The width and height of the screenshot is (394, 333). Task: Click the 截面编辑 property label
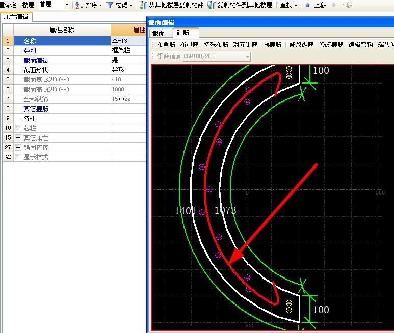(x=36, y=60)
